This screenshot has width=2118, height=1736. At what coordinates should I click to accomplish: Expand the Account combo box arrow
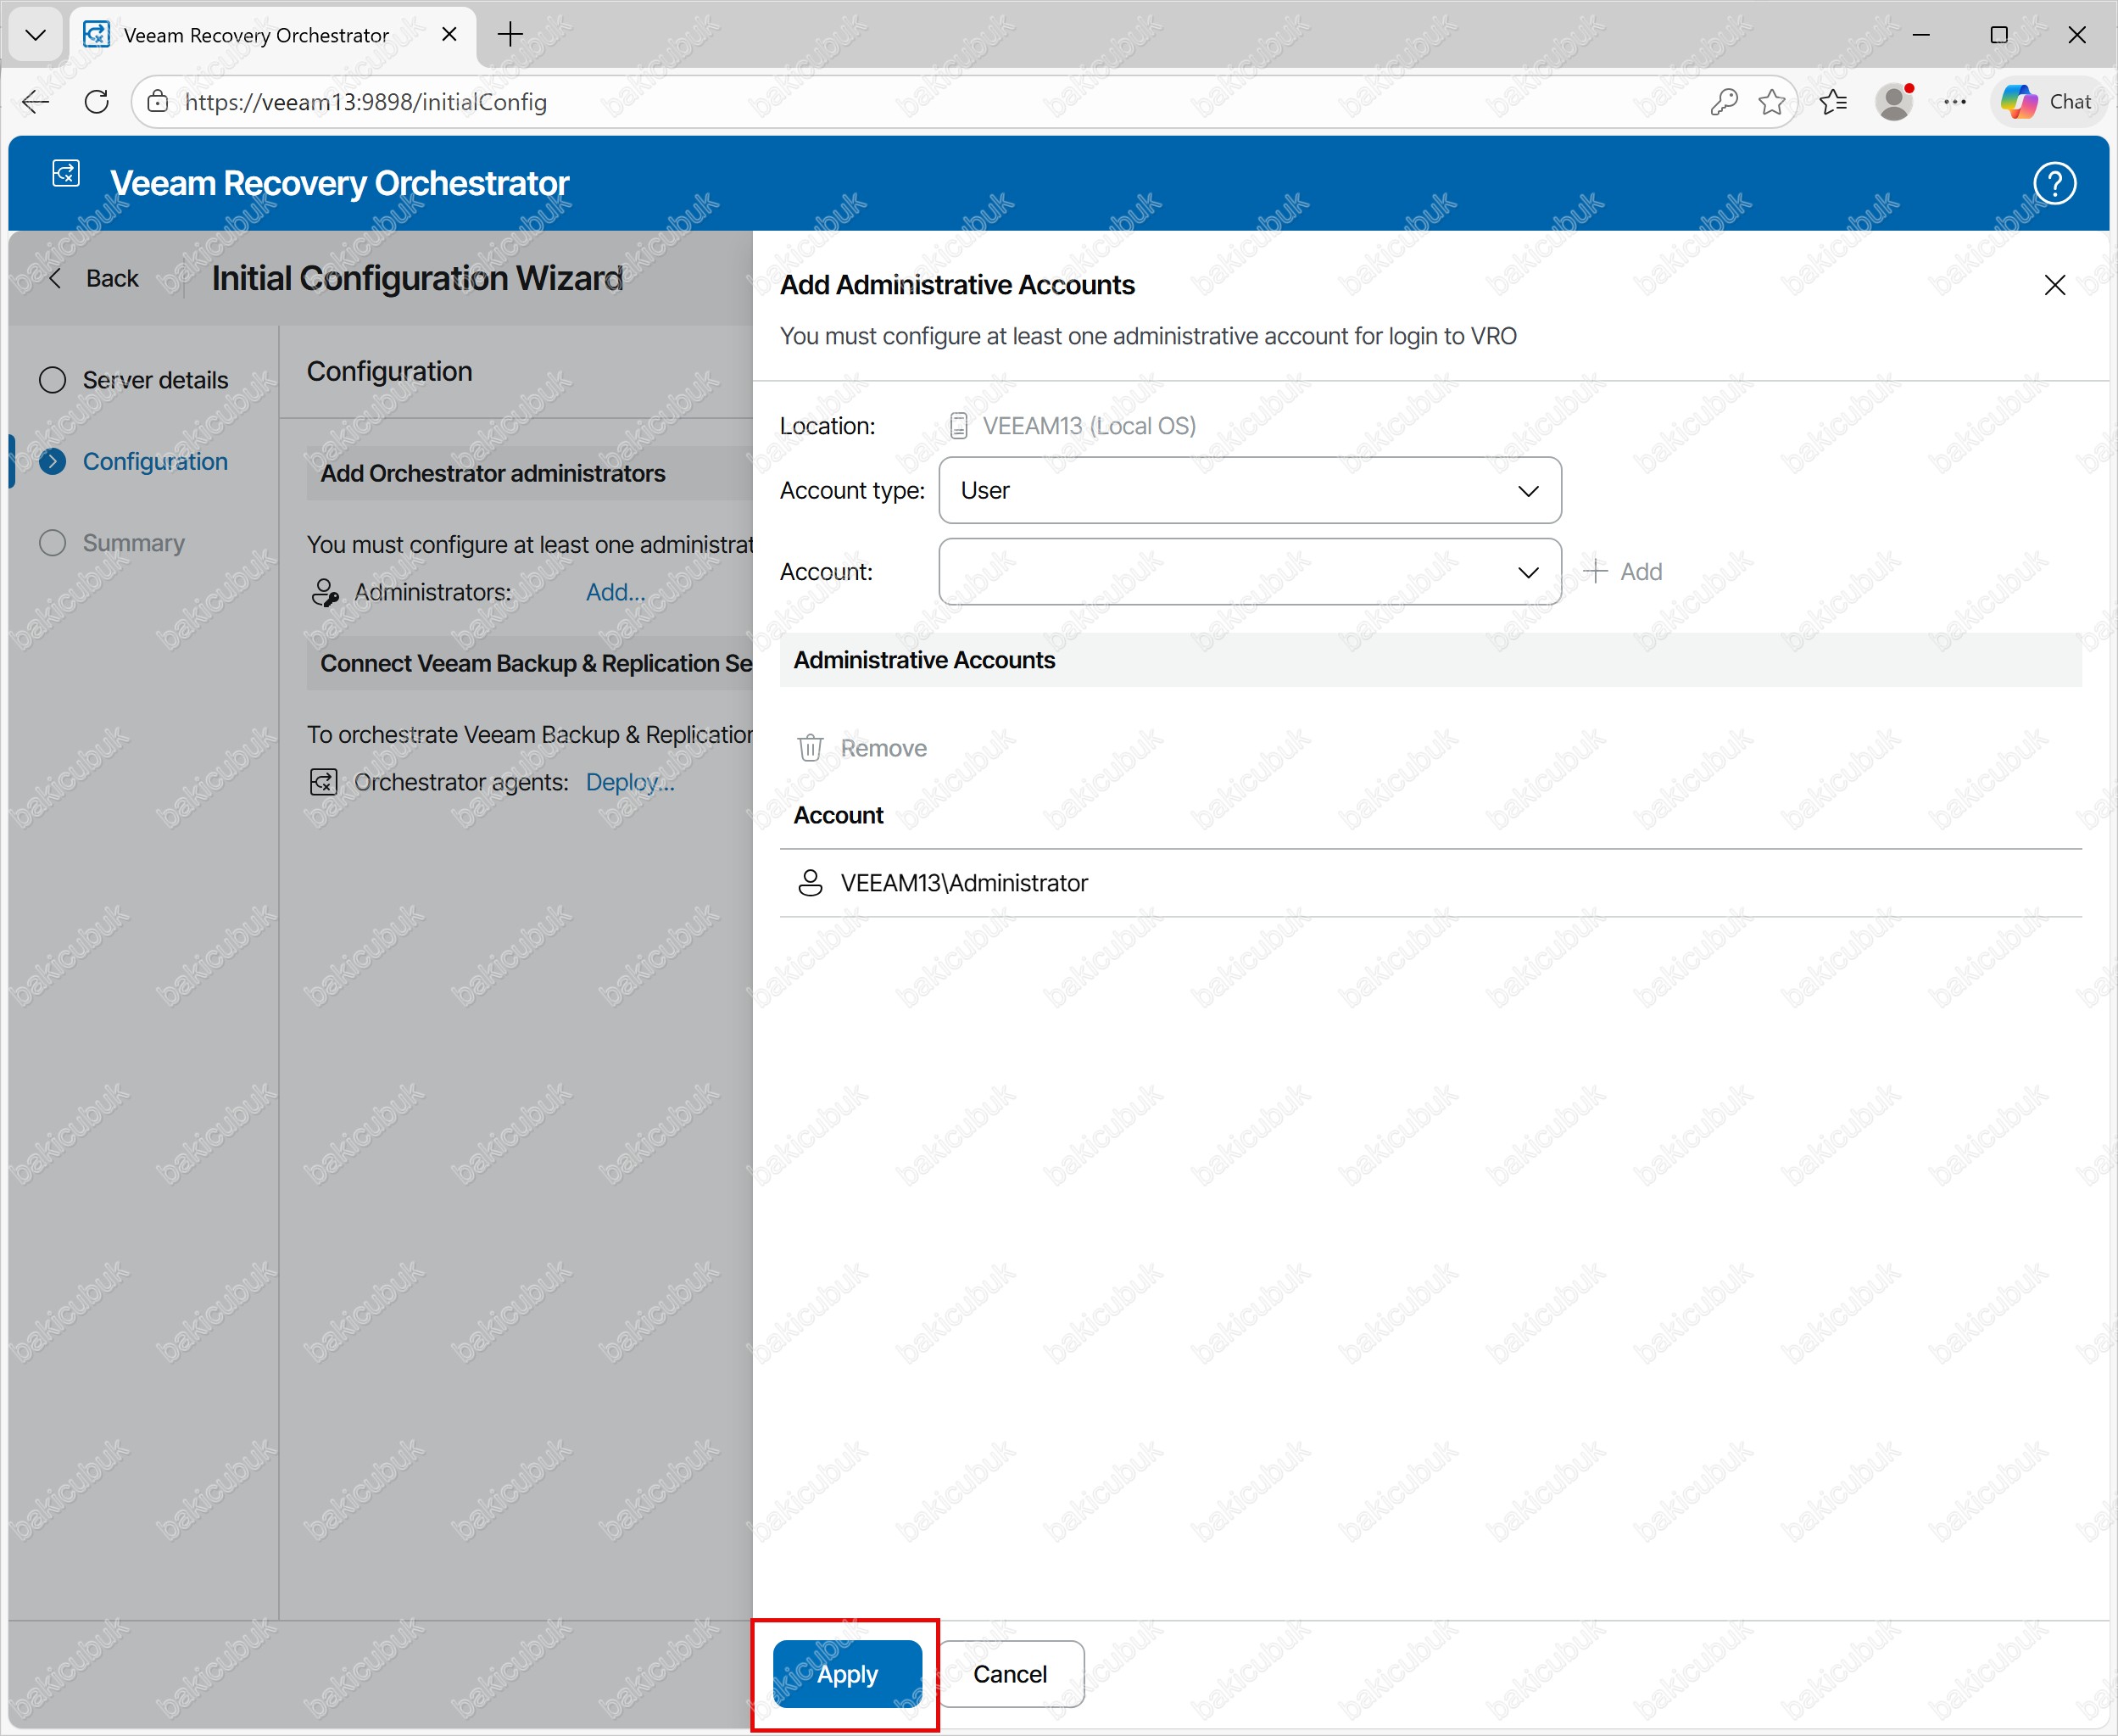(1527, 572)
